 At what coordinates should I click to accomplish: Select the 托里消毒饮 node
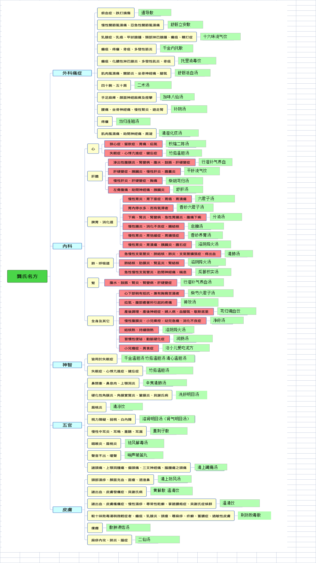click(197, 61)
